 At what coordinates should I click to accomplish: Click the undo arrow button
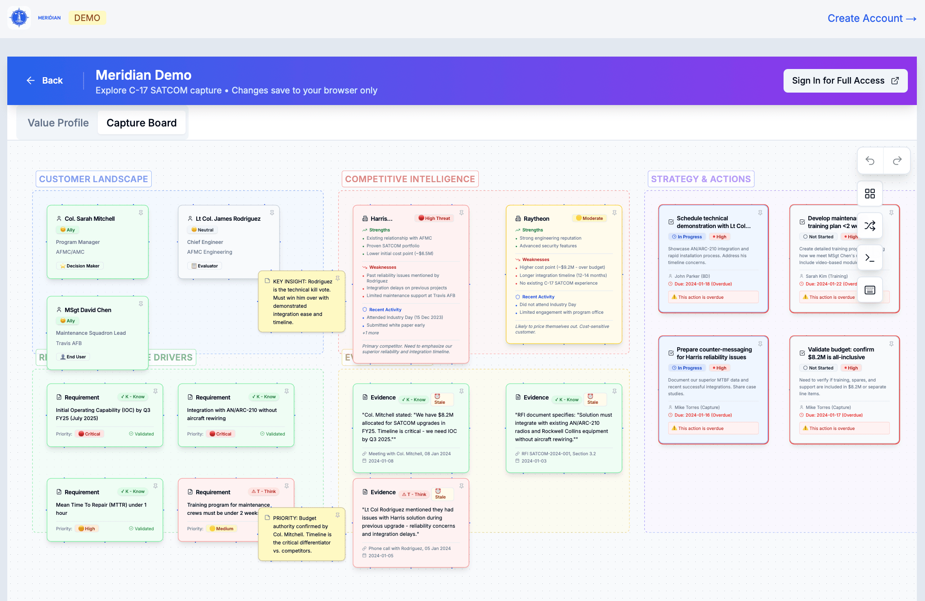coord(870,161)
